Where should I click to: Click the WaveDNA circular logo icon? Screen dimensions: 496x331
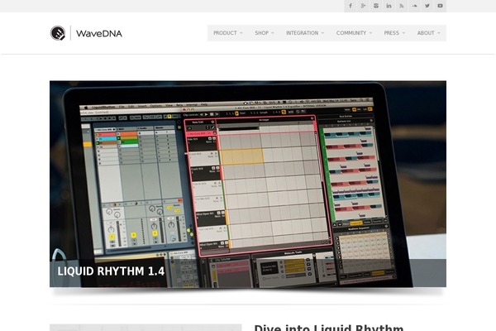coord(58,33)
